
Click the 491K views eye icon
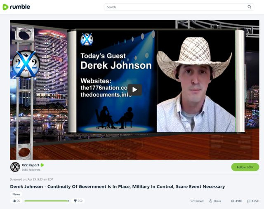[x=232, y=201]
